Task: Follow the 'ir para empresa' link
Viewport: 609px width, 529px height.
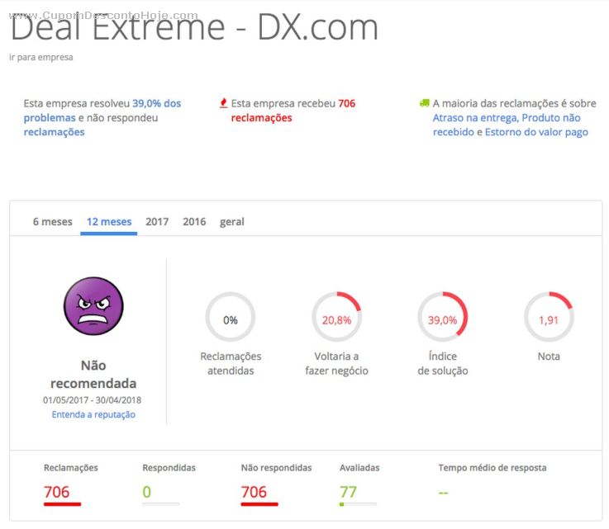Action: point(41,58)
